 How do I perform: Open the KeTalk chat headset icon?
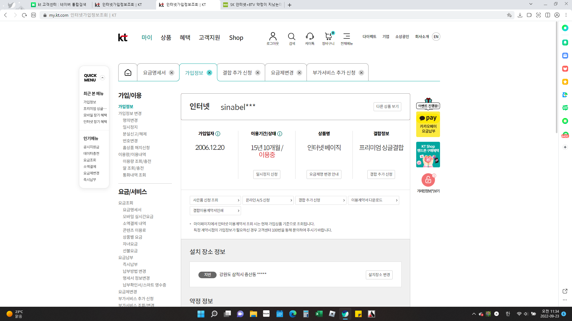(310, 37)
